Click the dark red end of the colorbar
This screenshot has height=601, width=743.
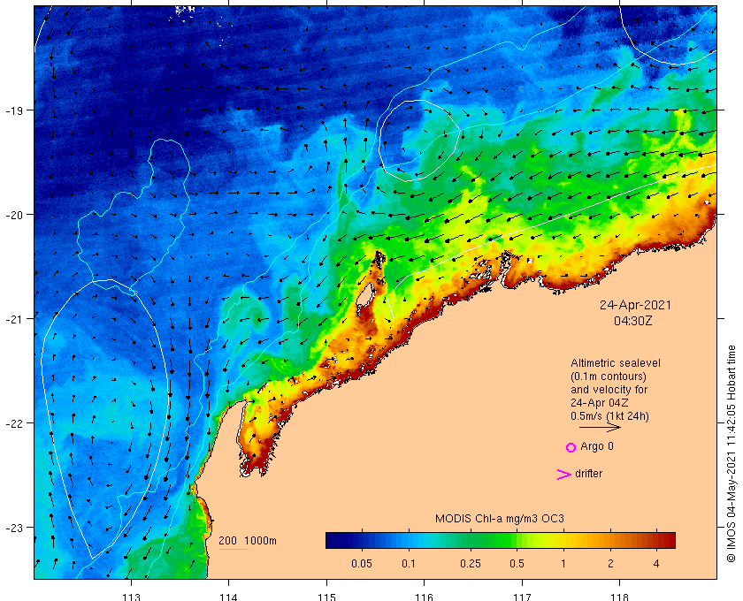pos(669,540)
